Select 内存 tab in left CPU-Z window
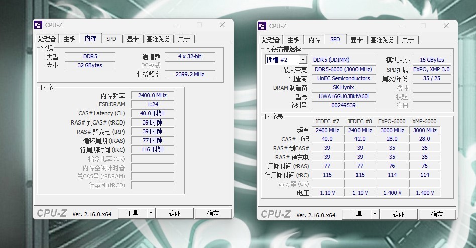The image size is (476, 248). (x=90, y=38)
